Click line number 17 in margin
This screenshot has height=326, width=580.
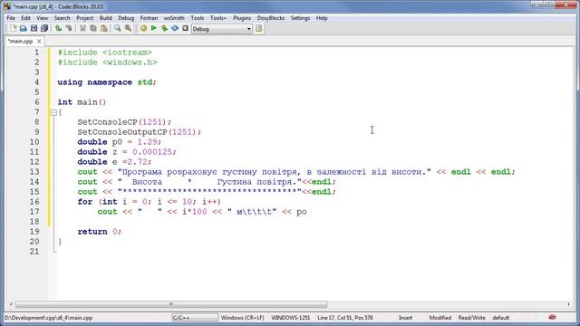click(x=34, y=212)
